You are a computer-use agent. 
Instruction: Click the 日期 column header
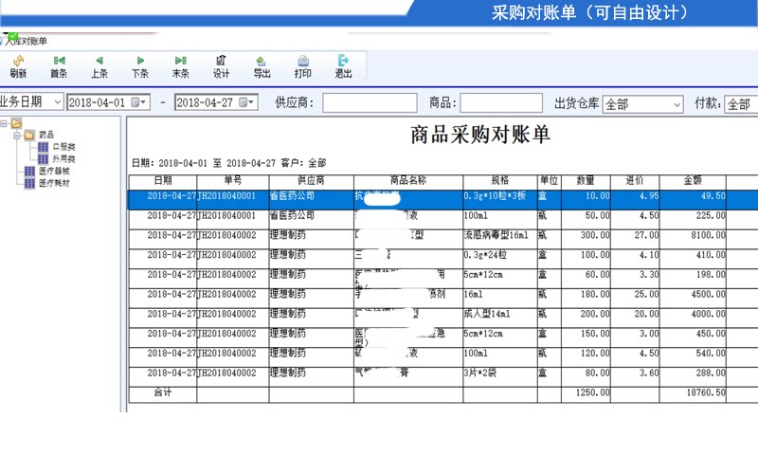tap(163, 181)
